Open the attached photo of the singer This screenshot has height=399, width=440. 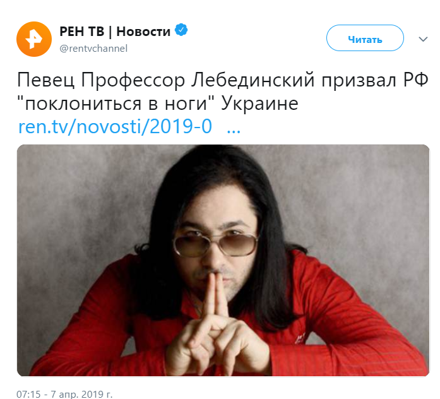(223, 260)
